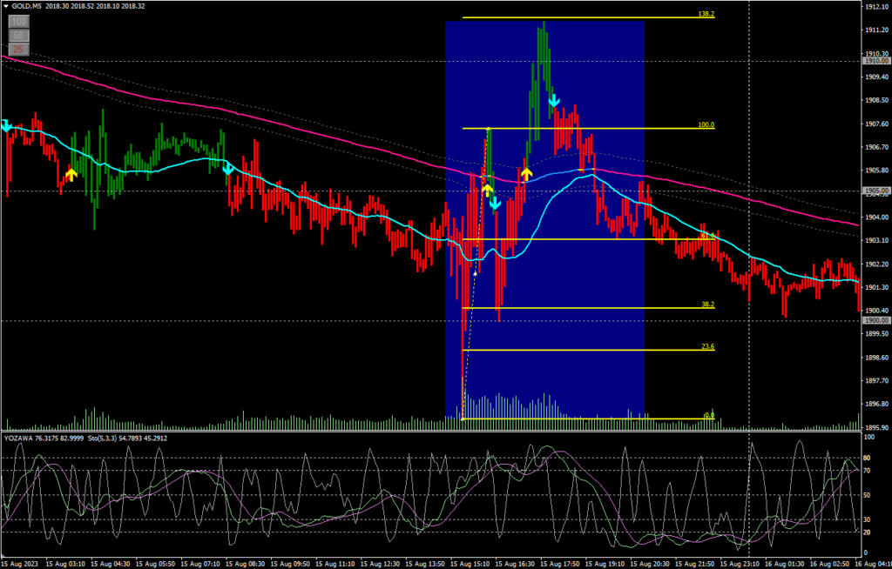Click the yellow up arrow before the rally
Image resolution: width=892 pixels, height=569 pixels.
526,174
